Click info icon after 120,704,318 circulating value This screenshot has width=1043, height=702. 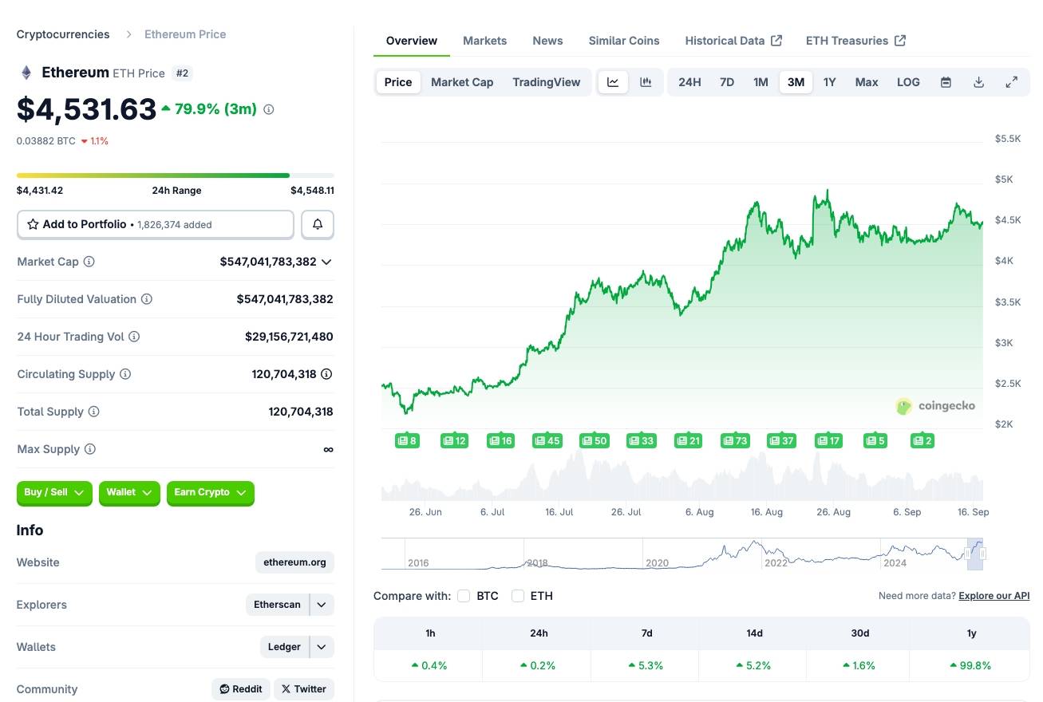(x=326, y=374)
